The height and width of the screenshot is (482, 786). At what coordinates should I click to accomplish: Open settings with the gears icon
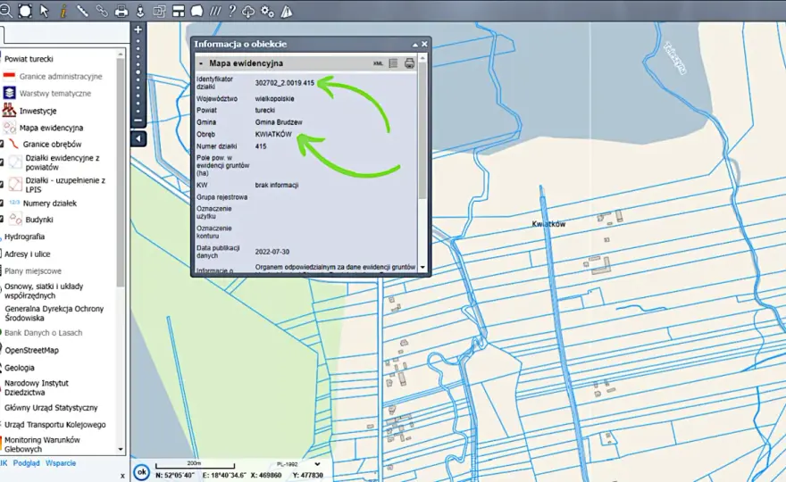click(x=267, y=11)
